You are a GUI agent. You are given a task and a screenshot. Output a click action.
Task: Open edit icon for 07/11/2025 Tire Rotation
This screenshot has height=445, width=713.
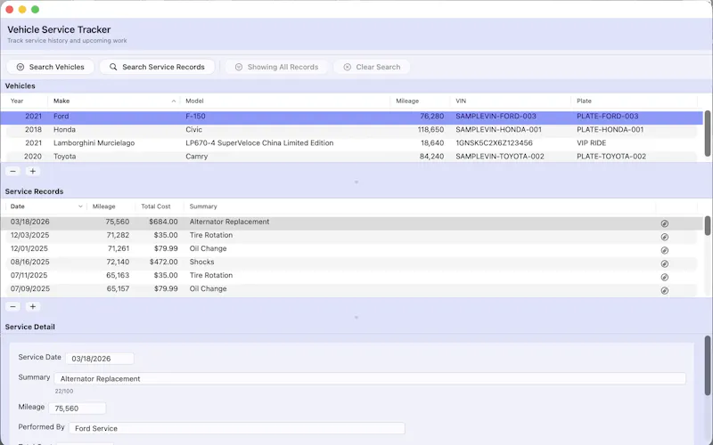pyautogui.click(x=664, y=277)
